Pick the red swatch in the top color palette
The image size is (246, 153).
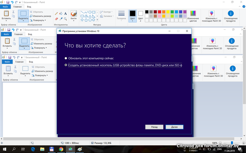pos(159,12)
